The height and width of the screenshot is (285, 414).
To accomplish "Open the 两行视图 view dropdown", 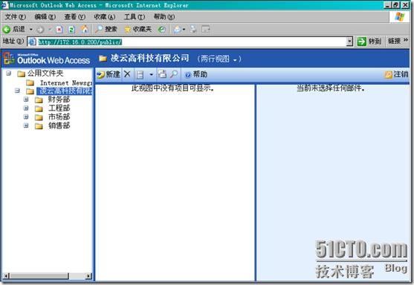I will pyautogui.click(x=219, y=59).
